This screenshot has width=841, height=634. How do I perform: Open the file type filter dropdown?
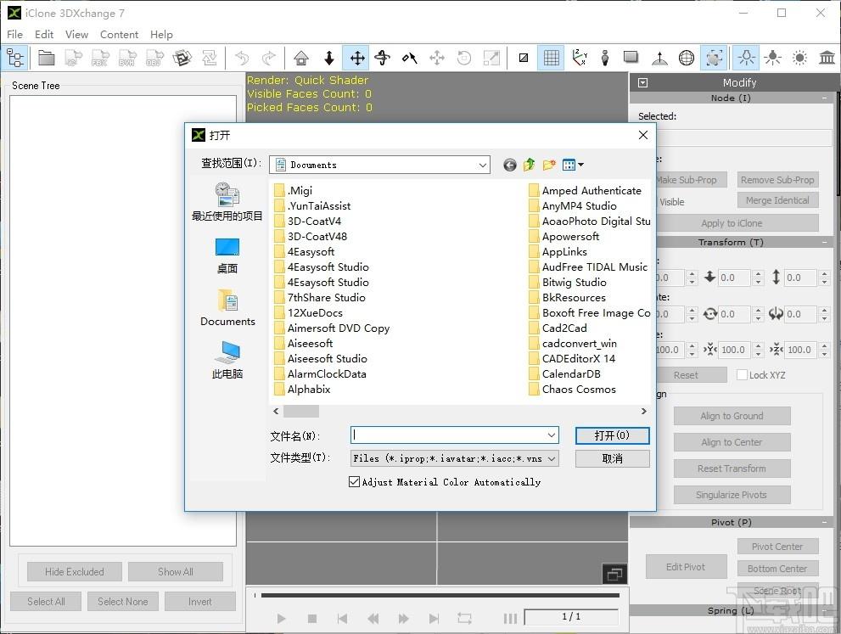tap(552, 458)
